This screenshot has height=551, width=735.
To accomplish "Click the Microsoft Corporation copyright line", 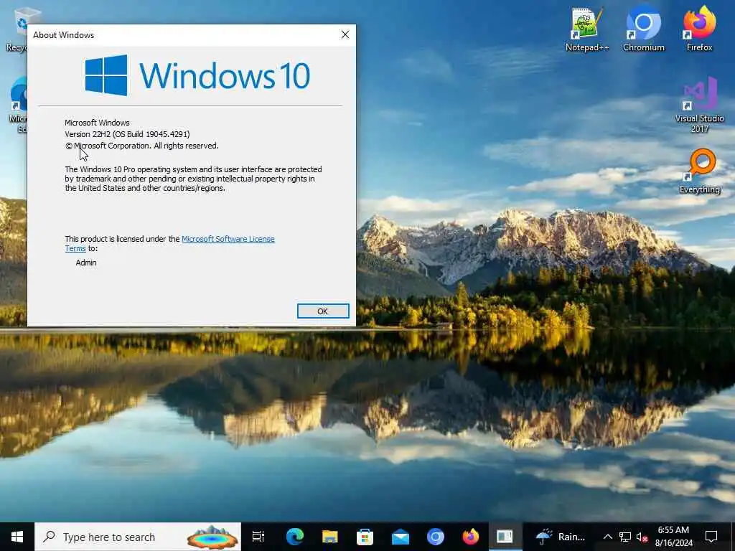I will point(141,146).
